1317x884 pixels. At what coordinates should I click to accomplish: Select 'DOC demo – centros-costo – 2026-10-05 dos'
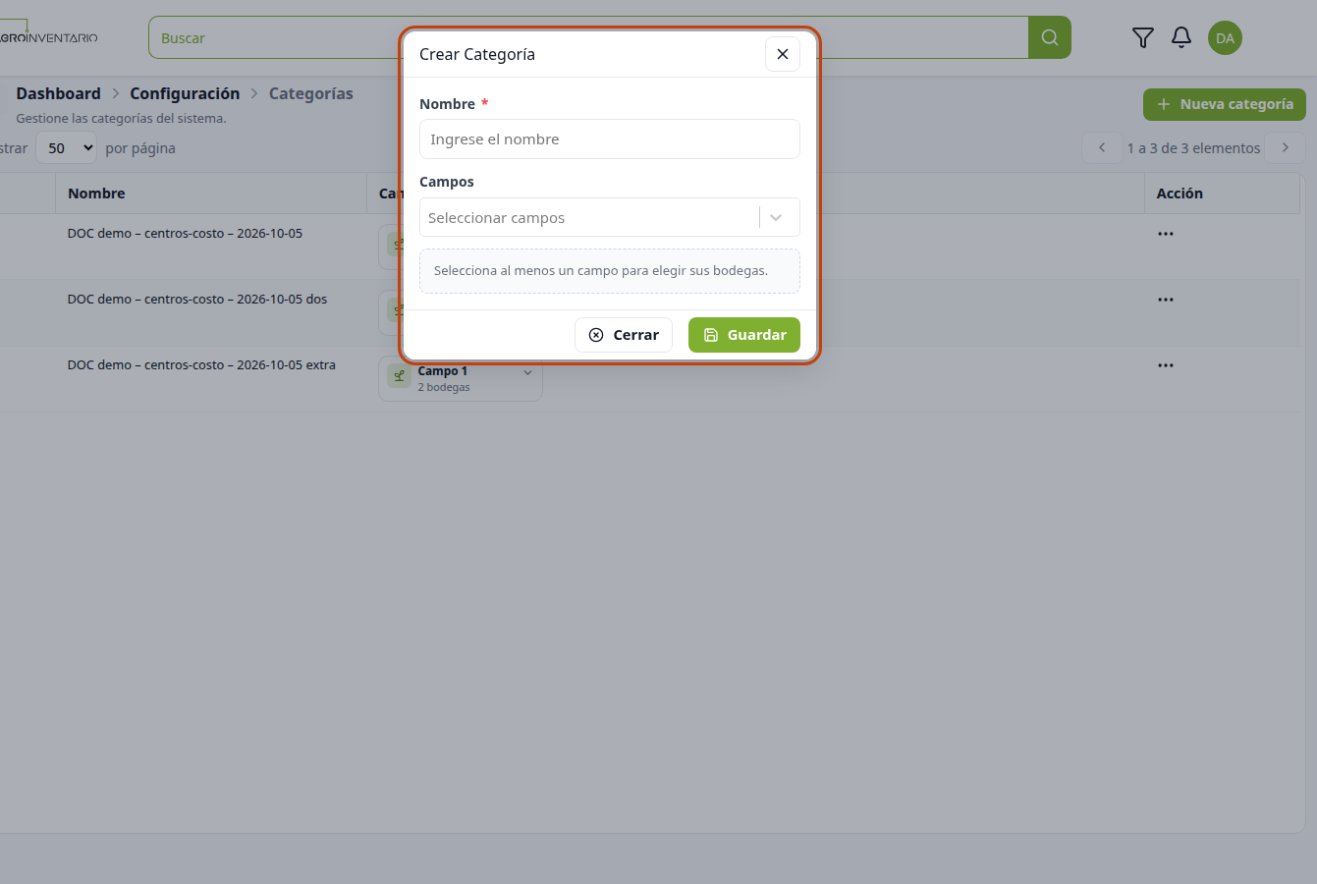tap(197, 300)
